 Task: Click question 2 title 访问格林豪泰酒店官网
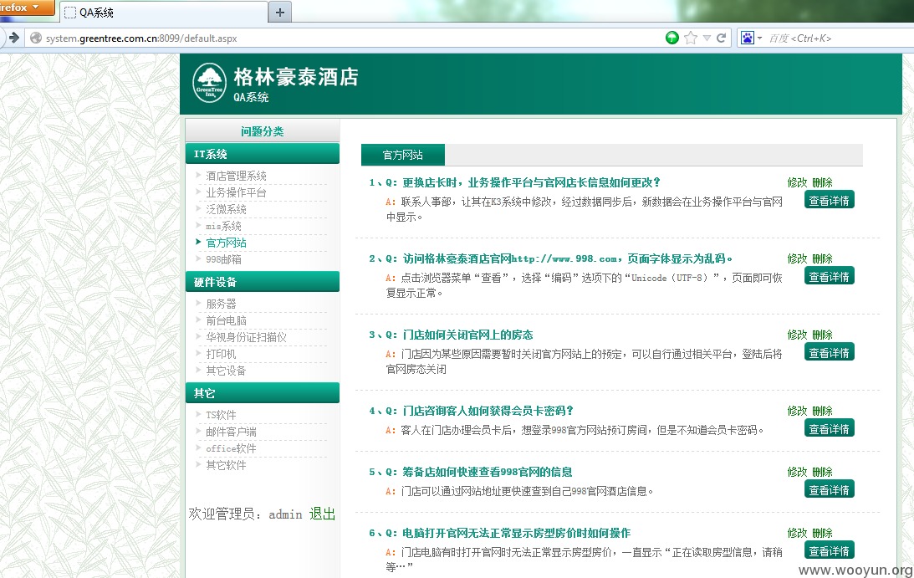point(568,258)
